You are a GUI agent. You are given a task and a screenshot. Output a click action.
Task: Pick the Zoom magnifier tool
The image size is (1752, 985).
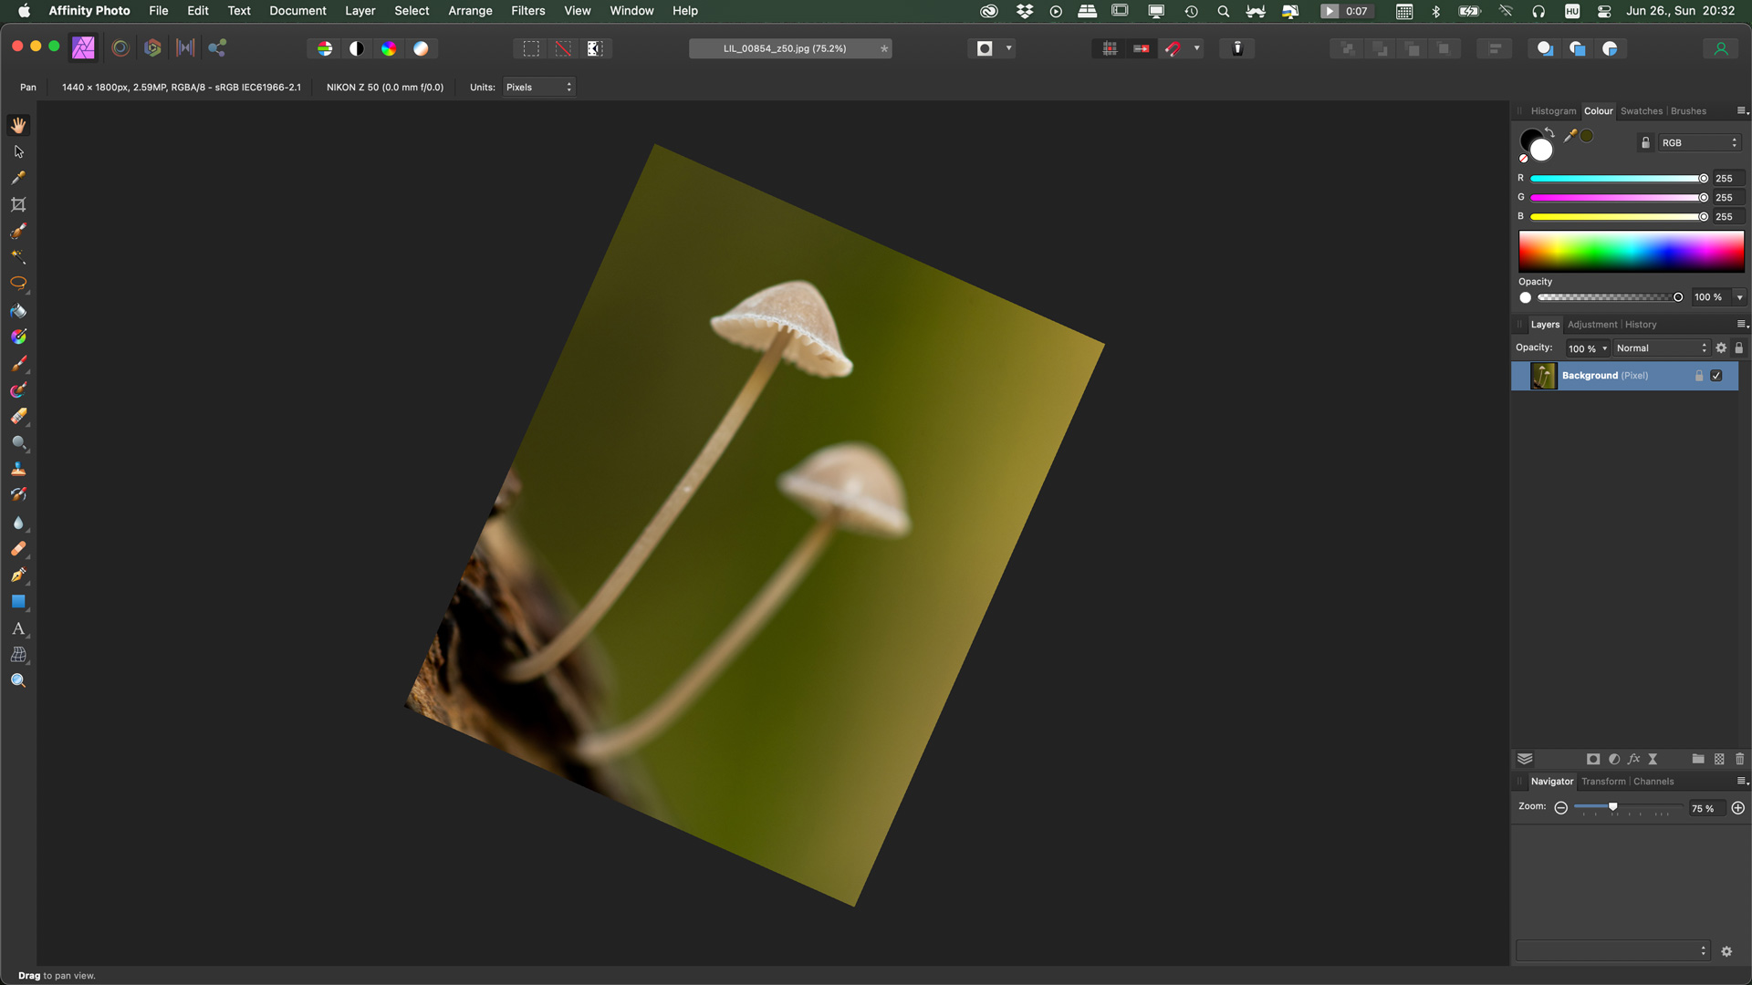pos(18,680)
